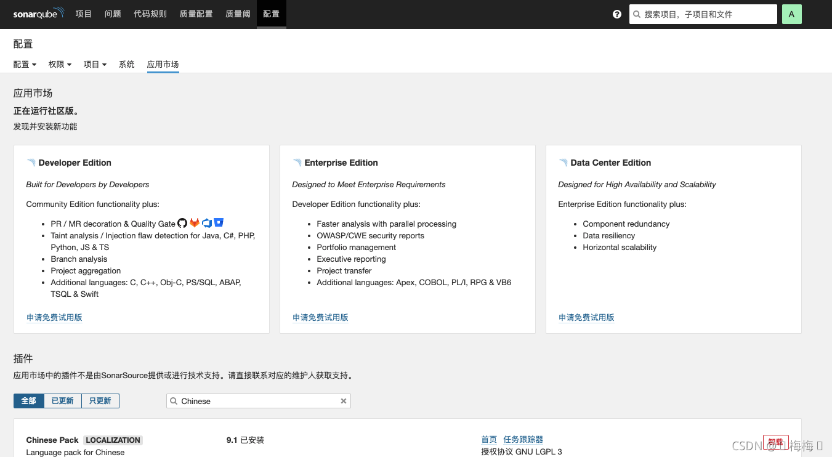Select the 全部 plugin filter
This screenshot has height=457, width=832.
pos(29,401)
